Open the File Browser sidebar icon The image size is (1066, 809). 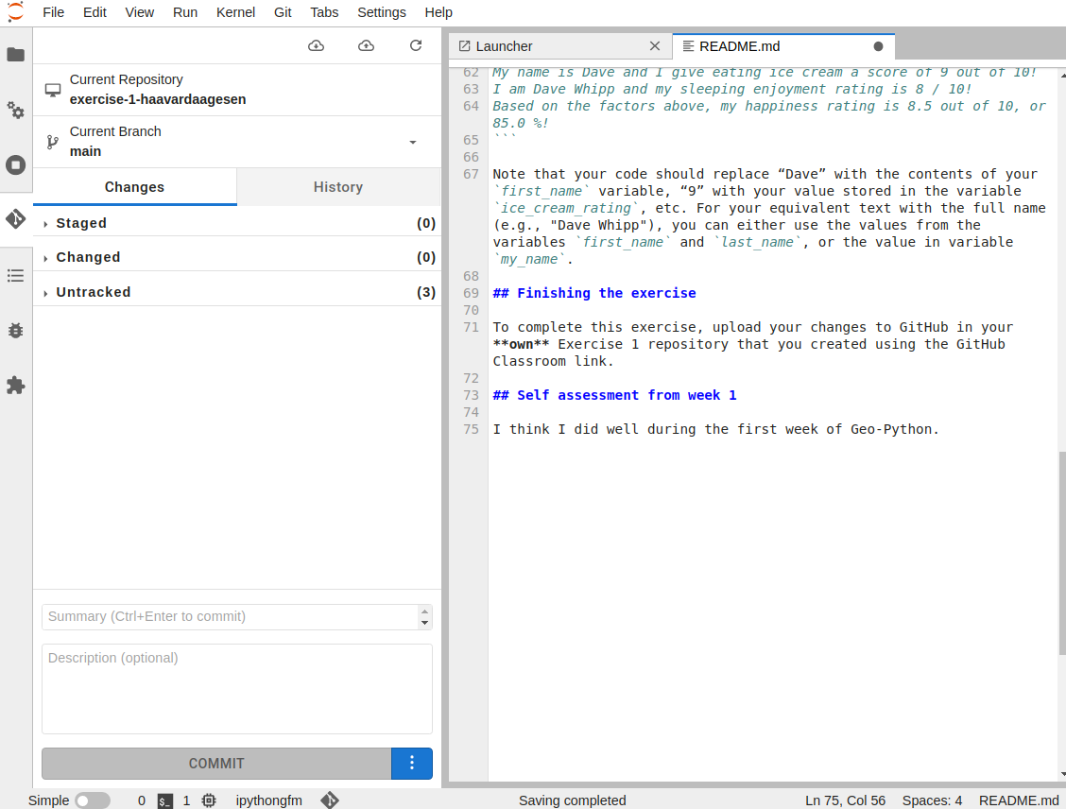point(16,55)
